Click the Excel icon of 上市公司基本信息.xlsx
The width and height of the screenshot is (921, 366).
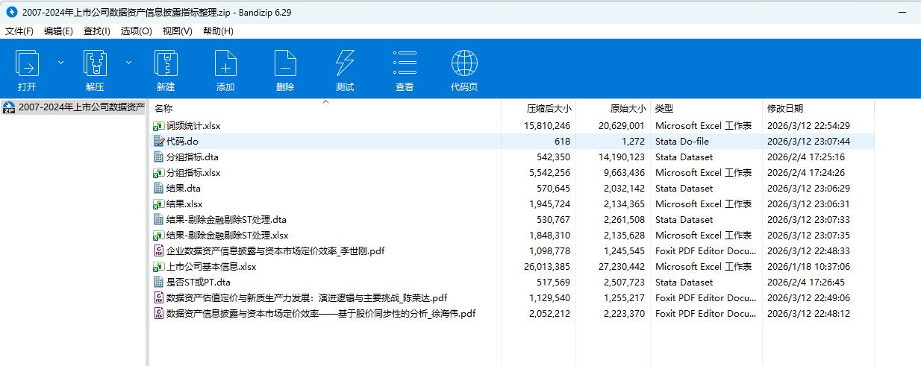158,267
